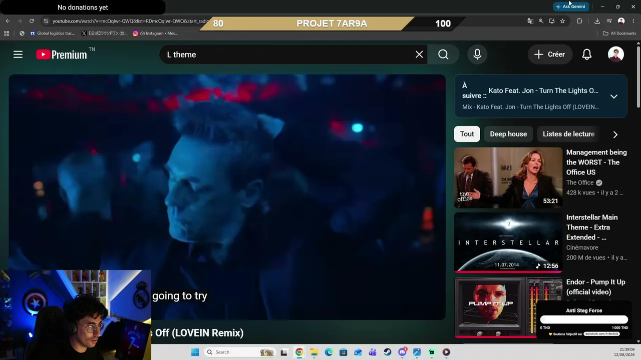Click the Ask Gemini button
Screen dimensions: 641x360
click(x=571, y=6)
